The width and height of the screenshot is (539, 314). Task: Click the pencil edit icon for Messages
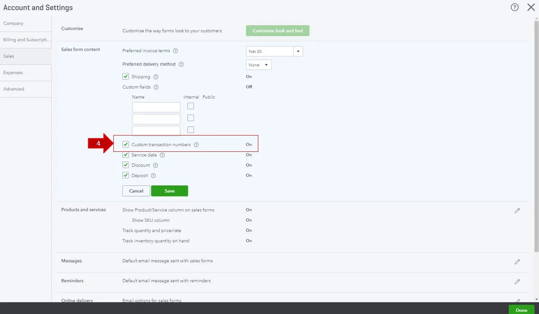[x=517, y=262]
